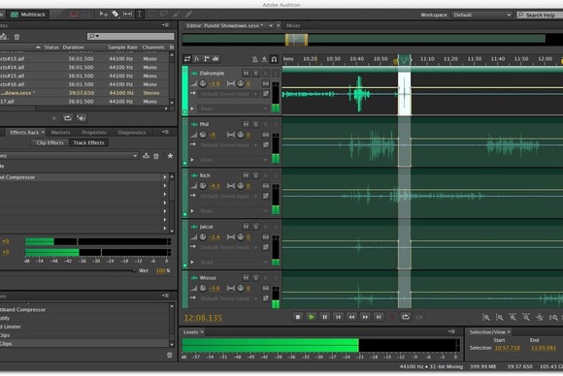Rewind the playhead

pyautogui.click(x=351, y=317)
